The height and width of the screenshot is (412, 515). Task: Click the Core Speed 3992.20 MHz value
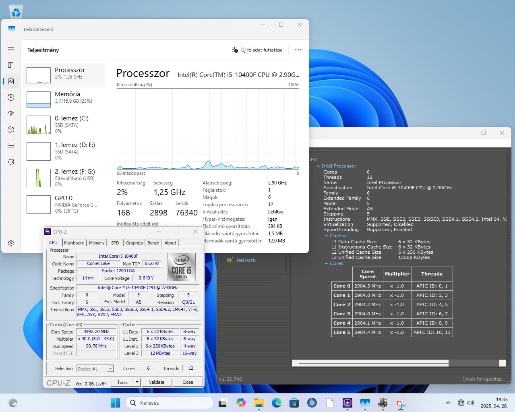pyautogui.click(x=96, y=331)
